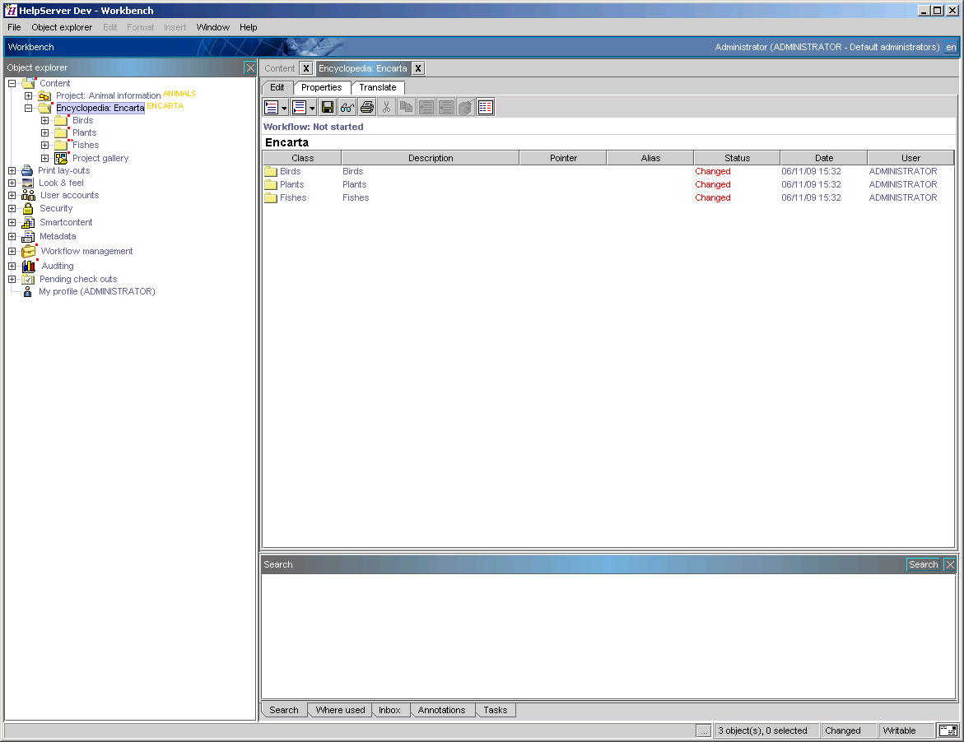This screenshot has width=964, height=742.
Task: Expand the Birds tree folder
Action: coord(45,120)
